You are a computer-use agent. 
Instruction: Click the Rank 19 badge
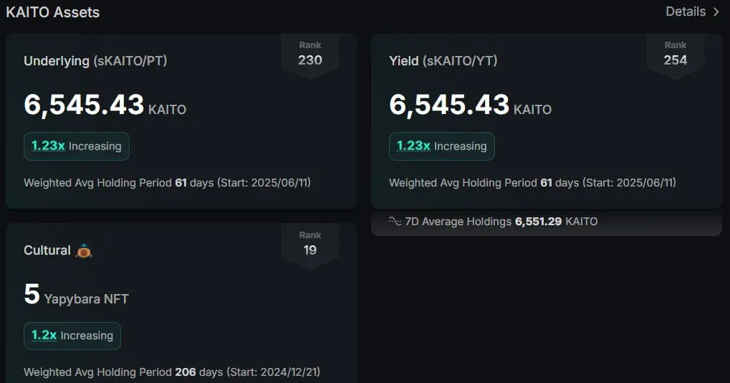(x=310, y=245)
